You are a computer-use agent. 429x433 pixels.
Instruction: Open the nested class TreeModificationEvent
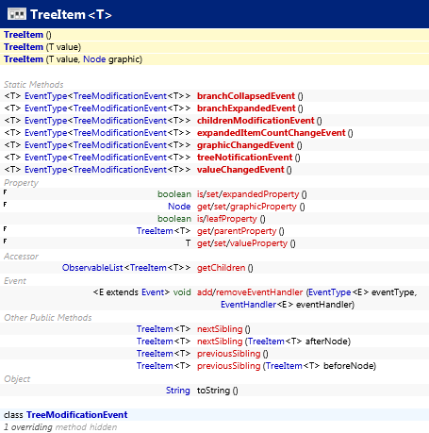[x=77, y=415]
